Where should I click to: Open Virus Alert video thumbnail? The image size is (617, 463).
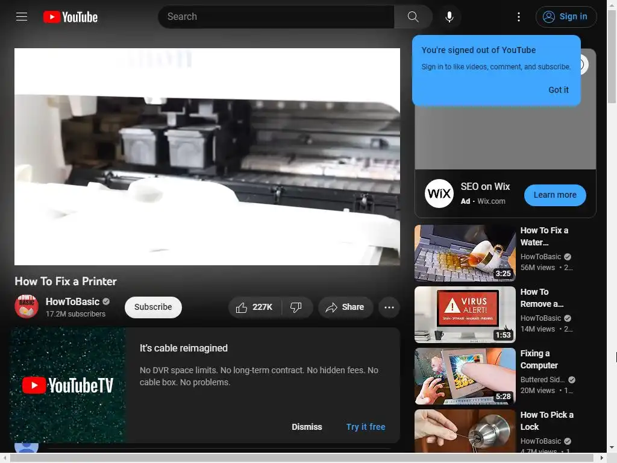click(465, 315)
